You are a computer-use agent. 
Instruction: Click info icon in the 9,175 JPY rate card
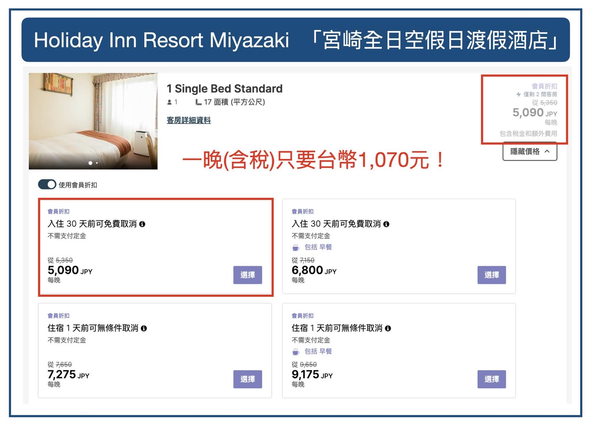pos(388,329)
